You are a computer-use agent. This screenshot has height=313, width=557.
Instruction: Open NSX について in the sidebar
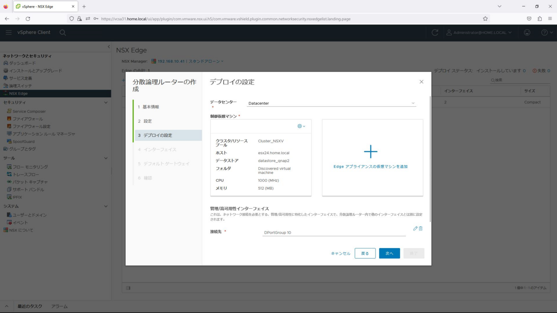point(21,230)
